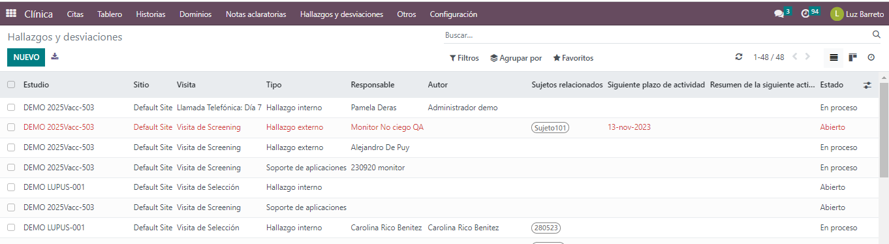
Task: Open the apps grid menu icon
Action: tap(11, 14)
